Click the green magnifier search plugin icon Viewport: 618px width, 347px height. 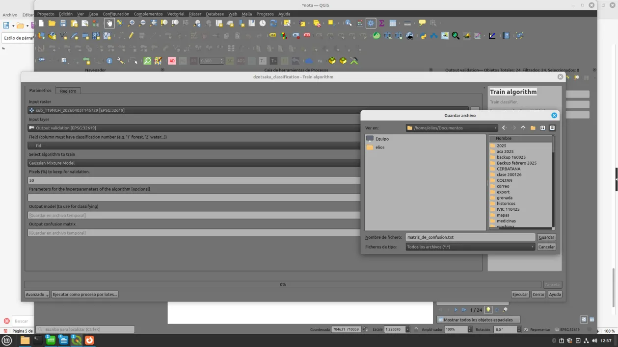tap(147, 61)
